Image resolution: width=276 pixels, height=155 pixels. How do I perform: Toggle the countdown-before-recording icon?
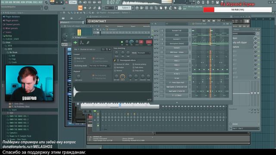90,3
